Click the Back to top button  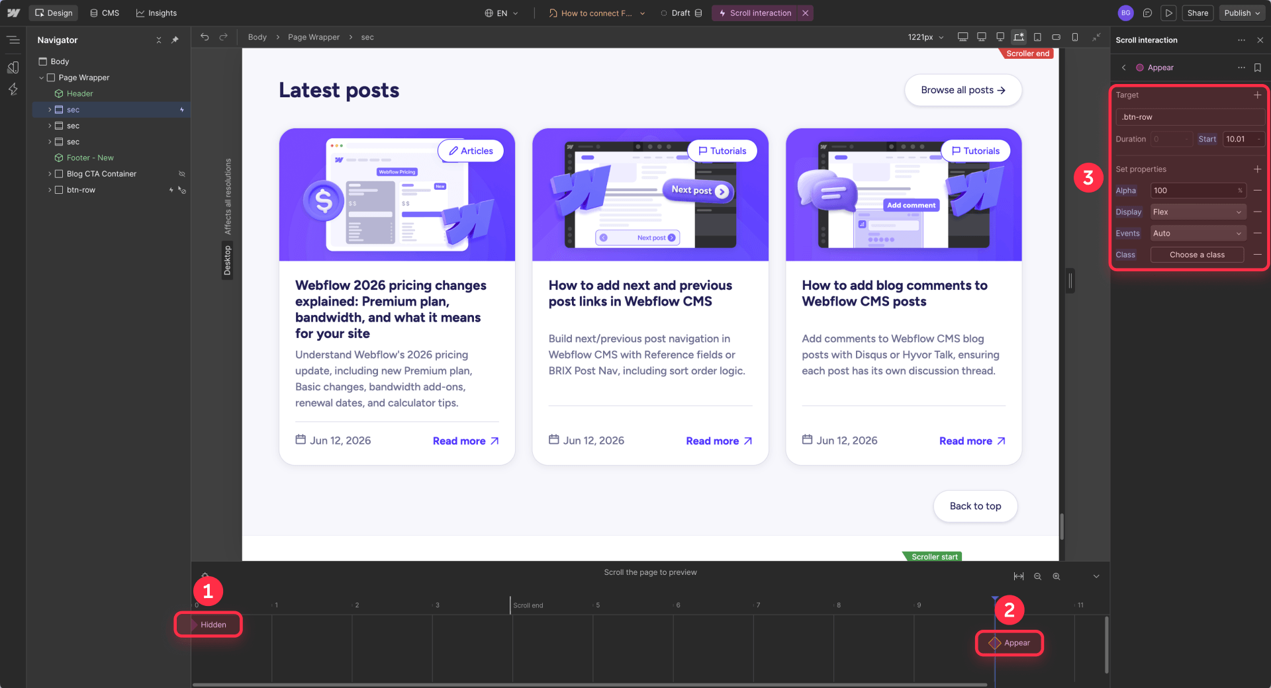click(x=975, y=506)
